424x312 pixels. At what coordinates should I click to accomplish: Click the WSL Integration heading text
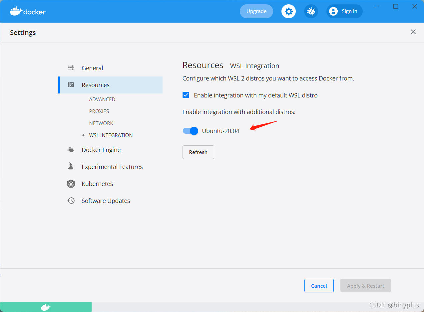pyautogui.click(x=255, y=66)
